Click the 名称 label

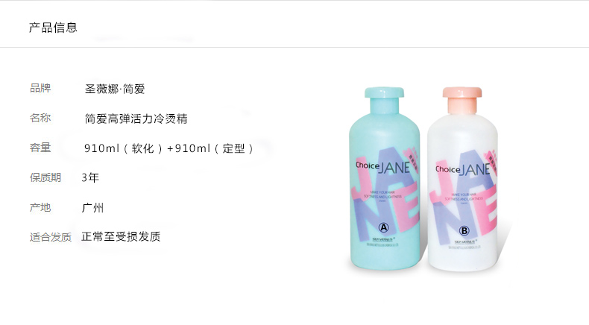40,118
